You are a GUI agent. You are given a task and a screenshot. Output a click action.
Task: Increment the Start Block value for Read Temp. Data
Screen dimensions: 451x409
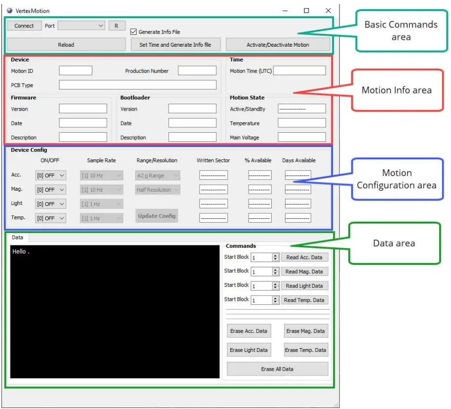pos(276,298)
